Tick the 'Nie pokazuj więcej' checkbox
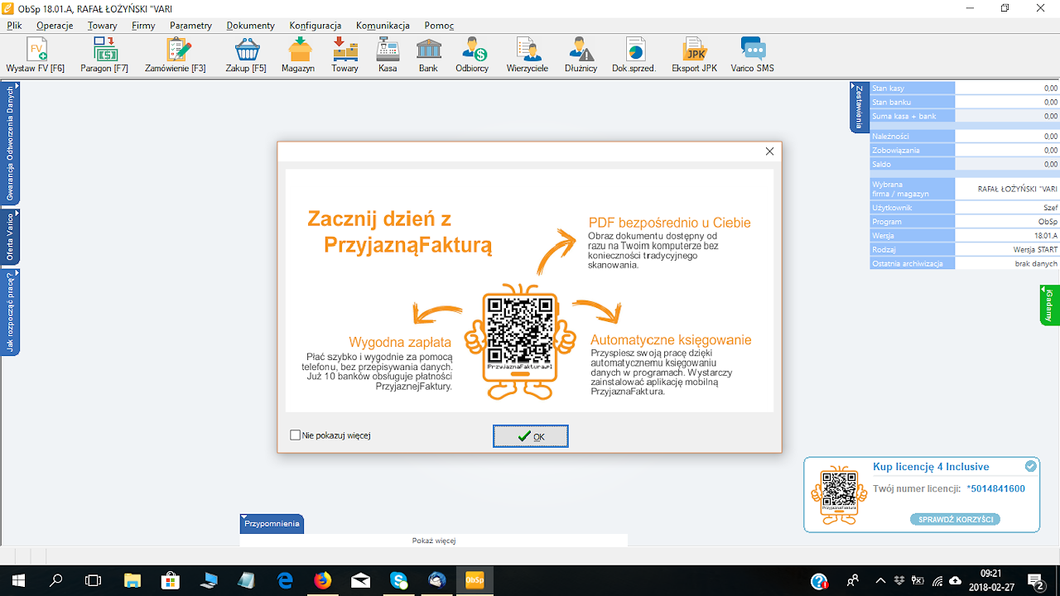This screenshot has width=1060, height=596. (296, 435)
